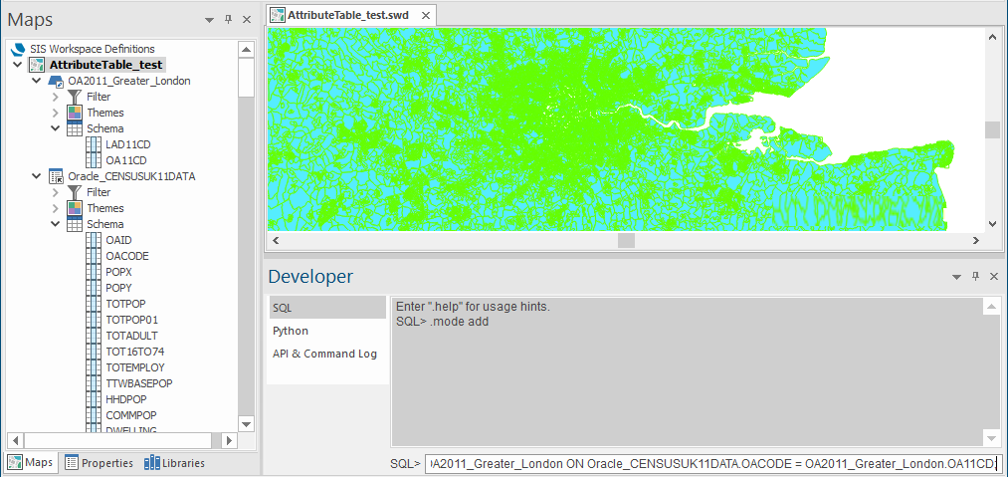Click the OACODE column icon

[x=94, y=256]
